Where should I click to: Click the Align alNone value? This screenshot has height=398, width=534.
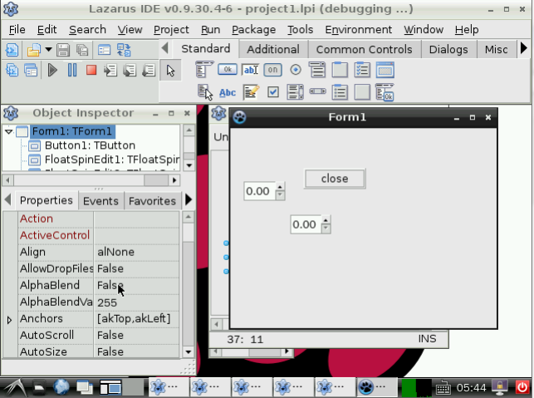click(x=136, y=252)
